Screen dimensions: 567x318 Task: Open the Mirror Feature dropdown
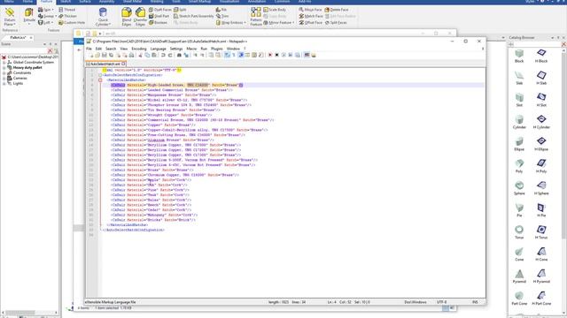click(x=278, y=22)
